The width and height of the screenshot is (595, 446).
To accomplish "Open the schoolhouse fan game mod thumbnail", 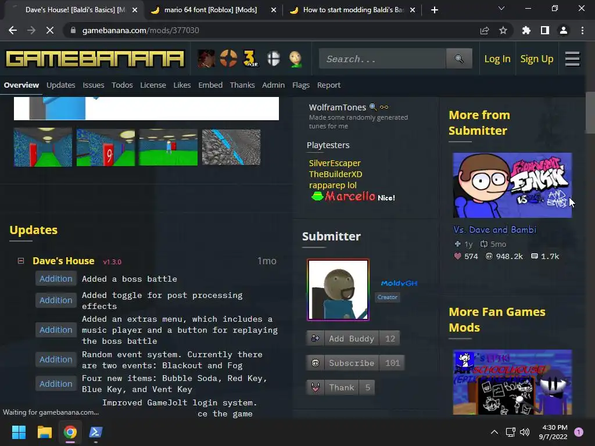I will tap(512, 382).
